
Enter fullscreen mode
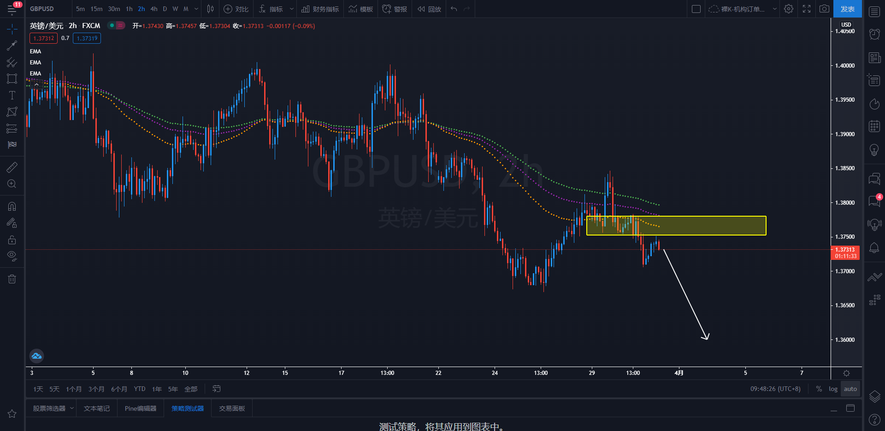pyautogui.click(x=807, y=9)
